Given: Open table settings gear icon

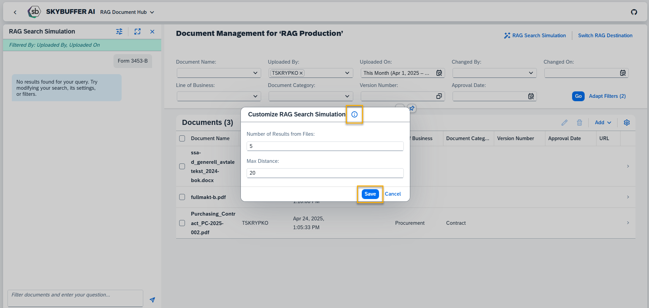Looking at the screenshot, I should (627, 123).
